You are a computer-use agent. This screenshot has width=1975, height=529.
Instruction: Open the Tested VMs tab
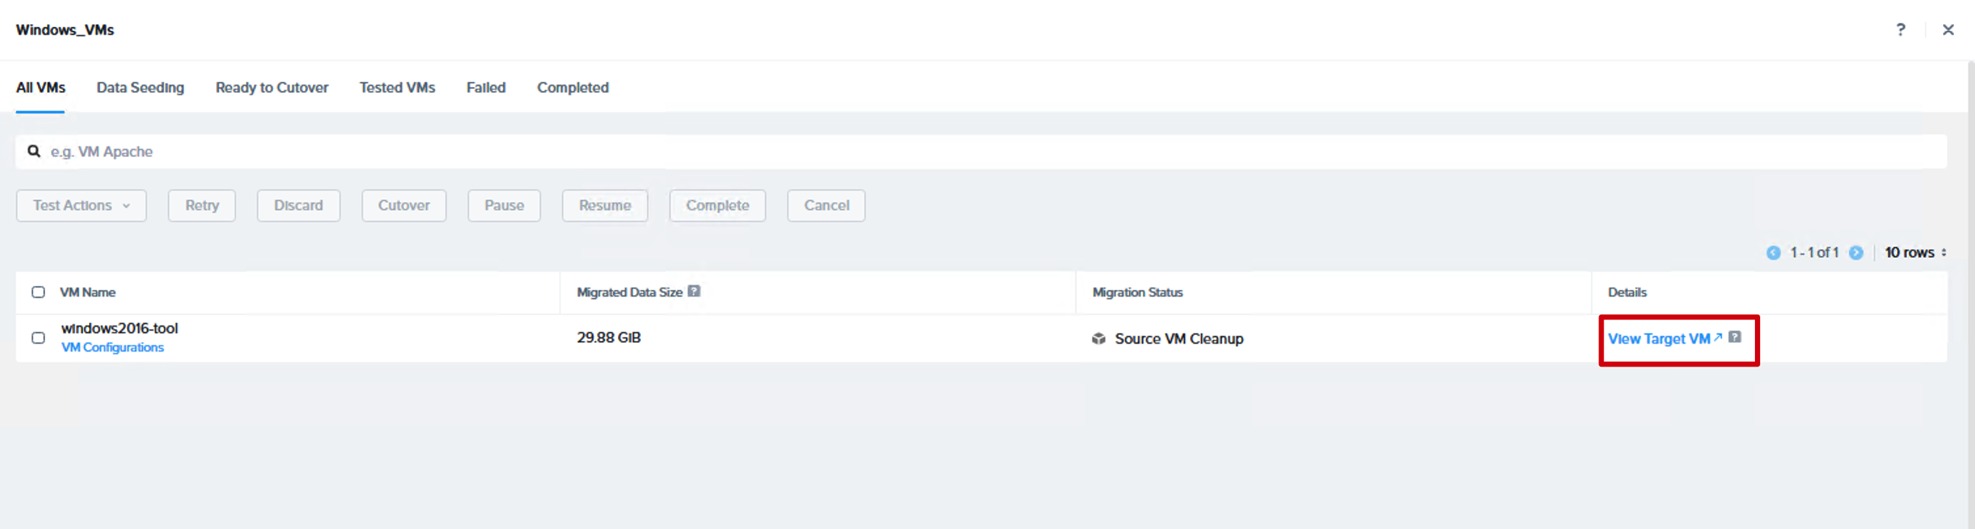397,87
